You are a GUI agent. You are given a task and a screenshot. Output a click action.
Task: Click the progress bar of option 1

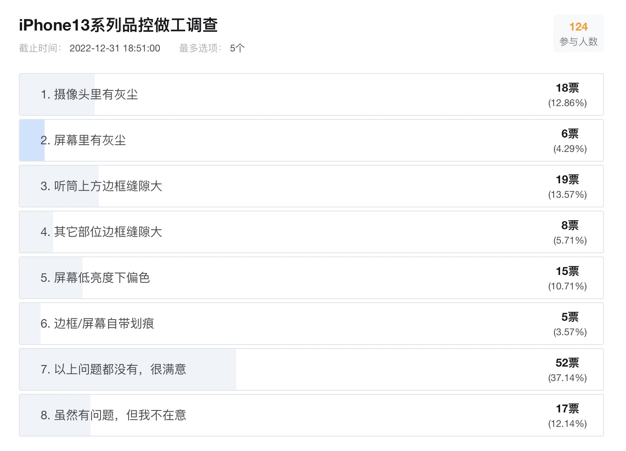(56, 94)
